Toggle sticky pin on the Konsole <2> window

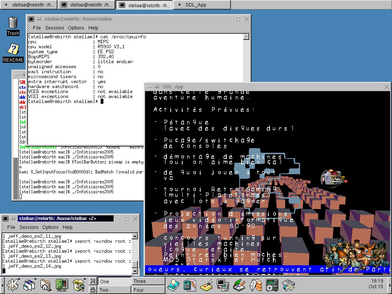pyautogui.click(x=13, y=219)
